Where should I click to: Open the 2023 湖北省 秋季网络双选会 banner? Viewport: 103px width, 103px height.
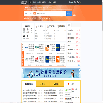51,73
